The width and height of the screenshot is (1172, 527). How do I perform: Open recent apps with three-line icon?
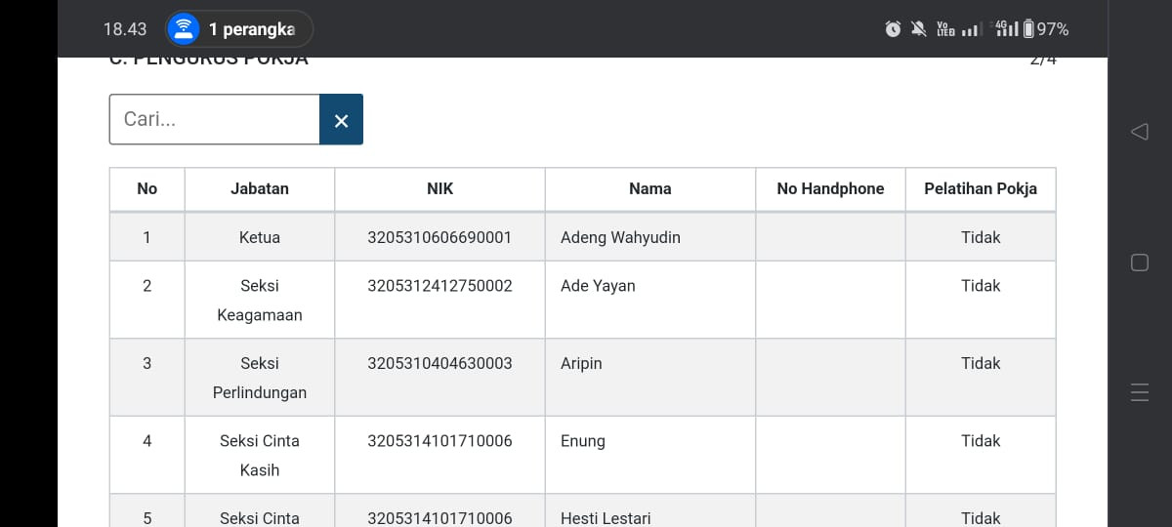(1139, 393)
